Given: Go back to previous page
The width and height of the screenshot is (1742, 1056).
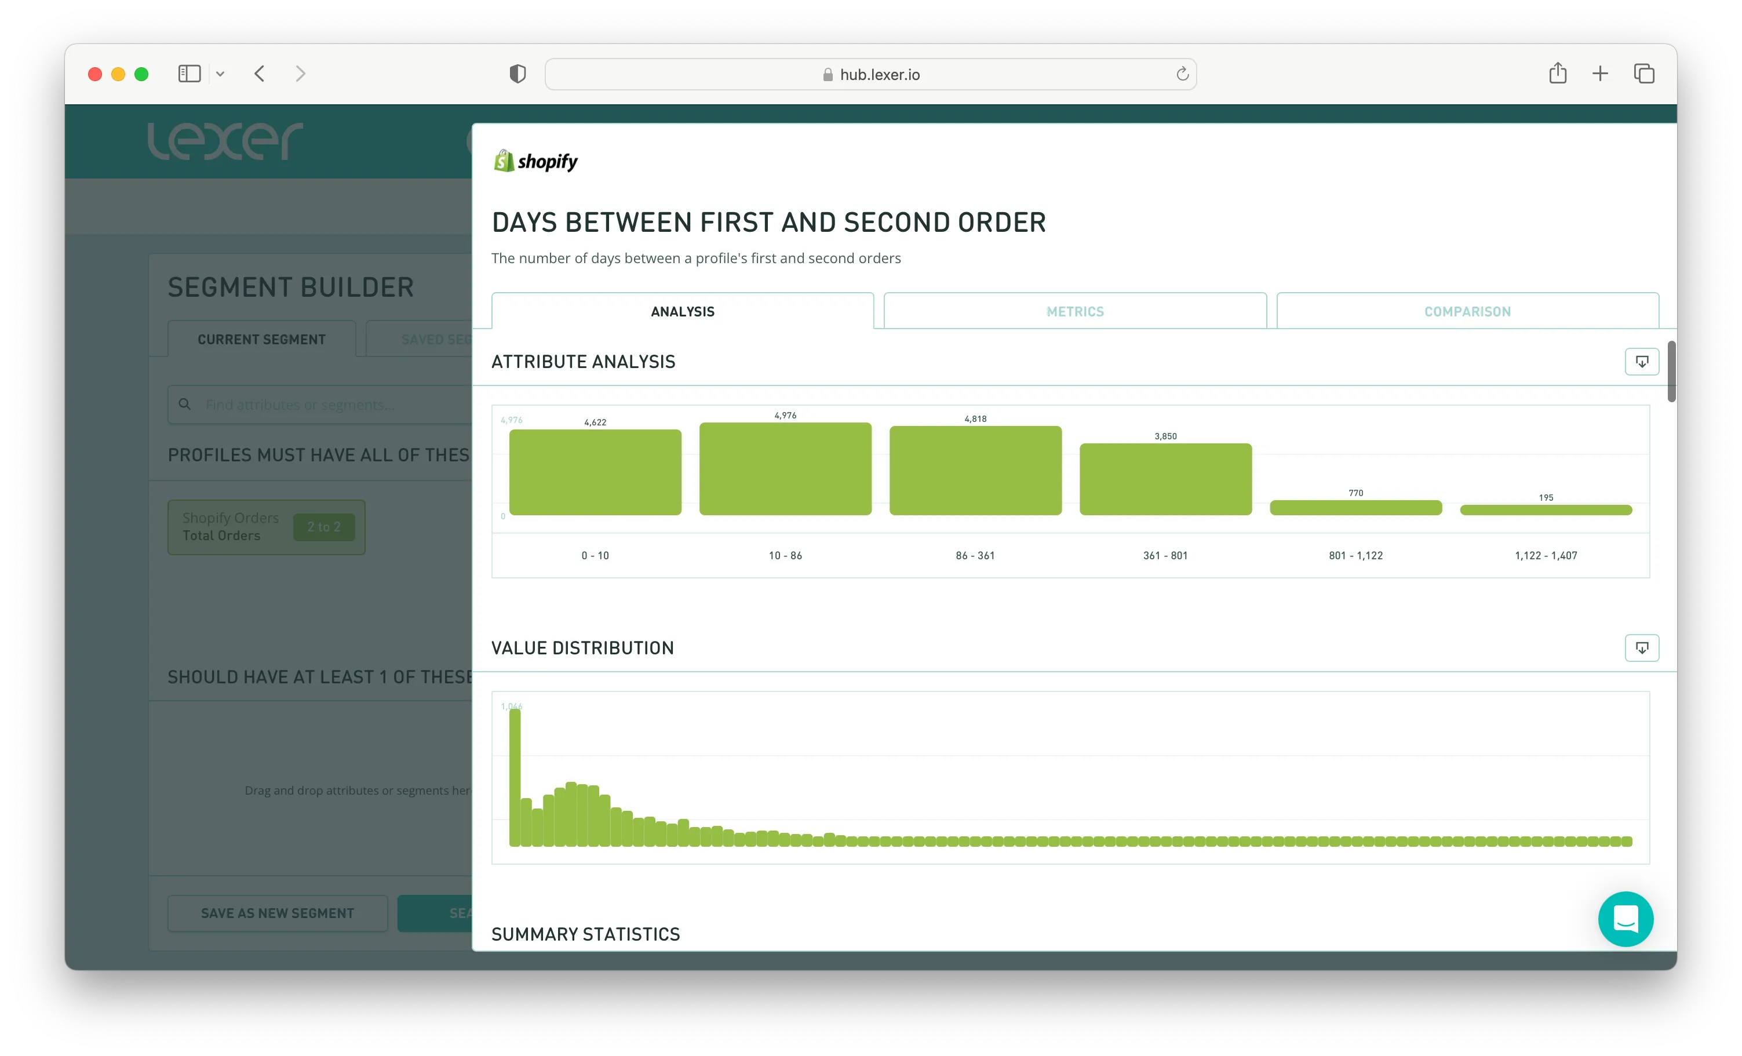Looking at the screenshot, I should [x=260, y=74].
